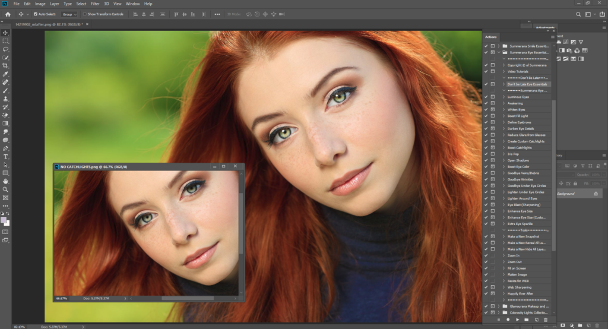Open the Filter menu
The width and height of the screenshot is (608, 329).
tap(95, 4)
